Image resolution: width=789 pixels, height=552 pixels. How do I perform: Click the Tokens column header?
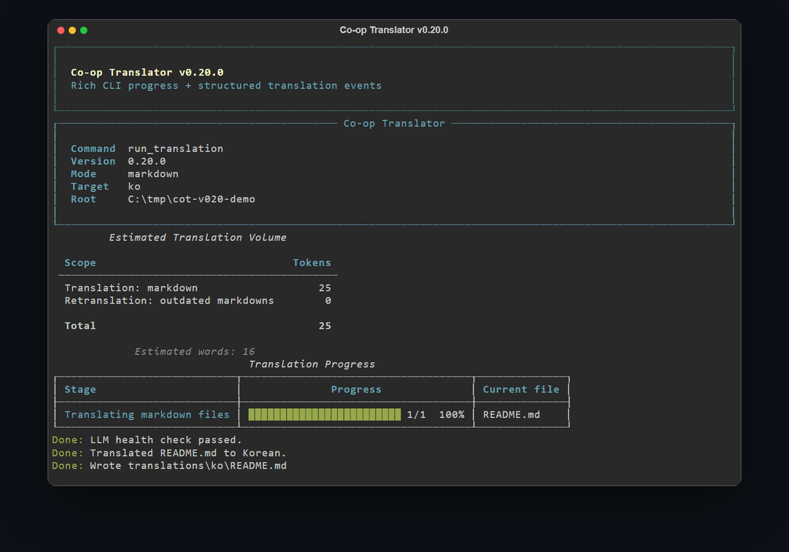[x=312, y=263]
